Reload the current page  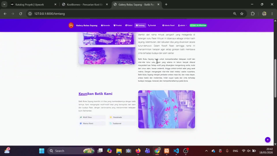click(x=21, y=14)
